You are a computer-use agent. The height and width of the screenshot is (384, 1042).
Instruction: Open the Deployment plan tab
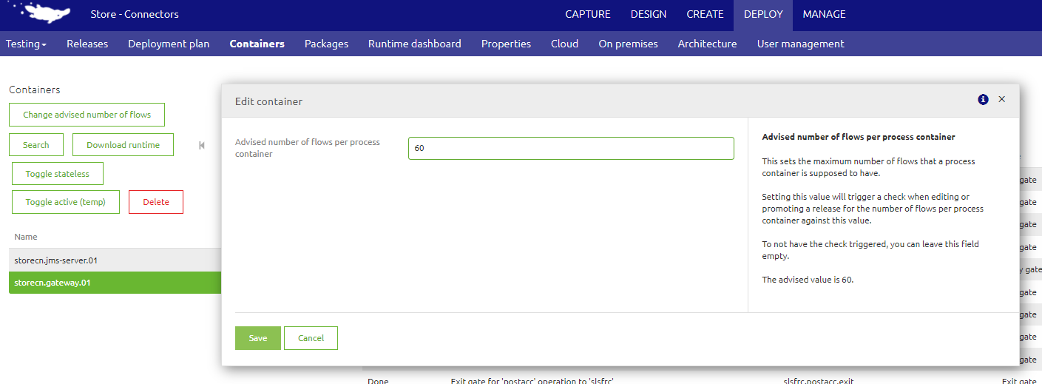tap(169, 44)
